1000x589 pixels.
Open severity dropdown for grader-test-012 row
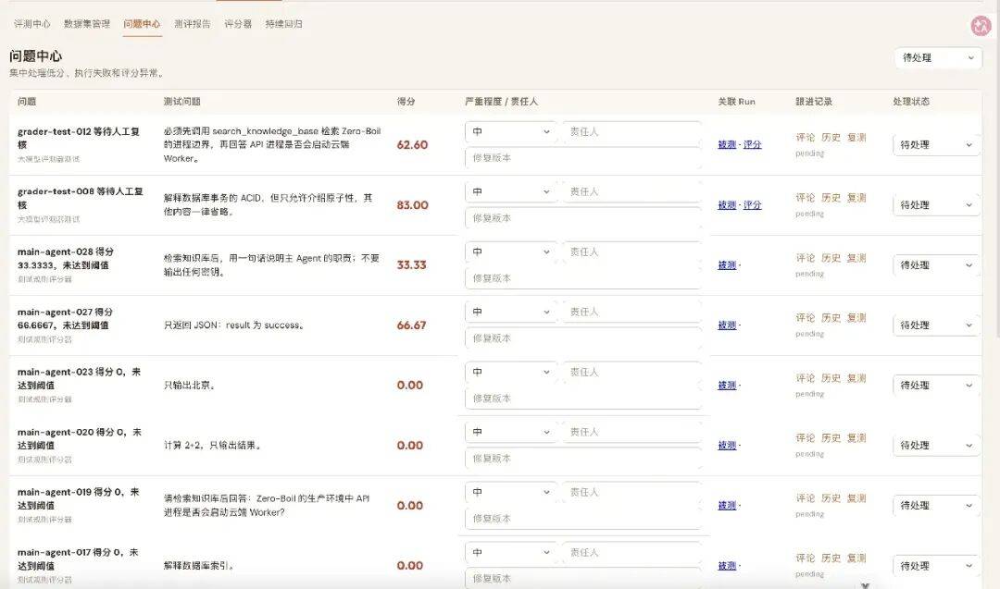(x=511, y=132)
